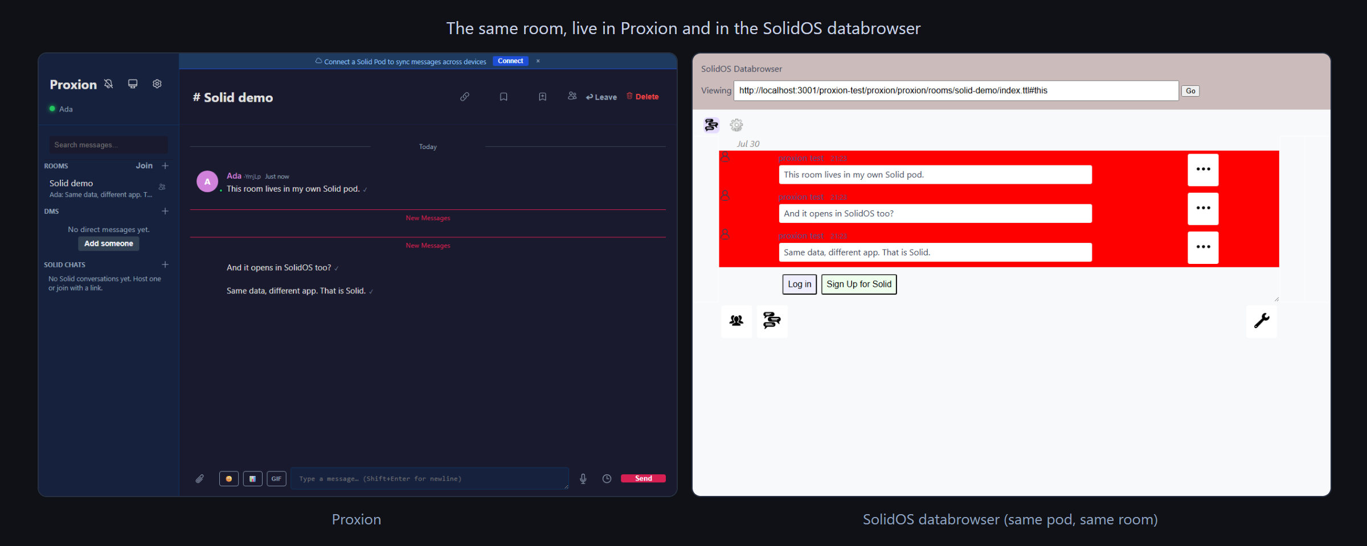Schedule message with the clock icon

(607, 479)
